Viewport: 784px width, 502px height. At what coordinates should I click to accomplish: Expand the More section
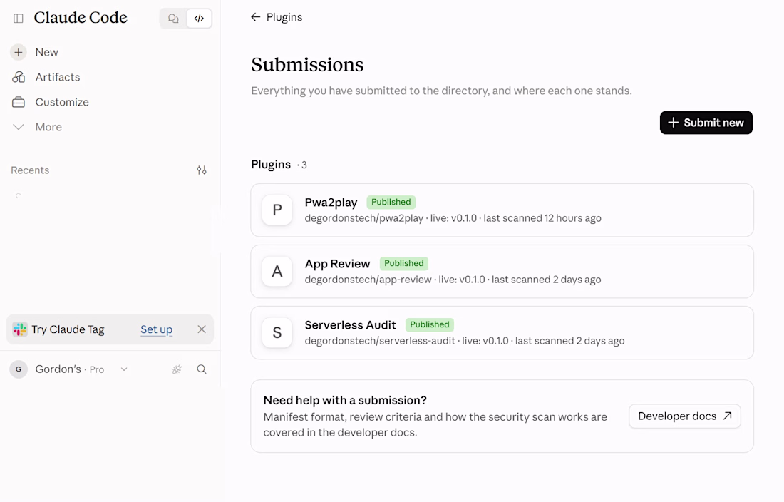48,127
